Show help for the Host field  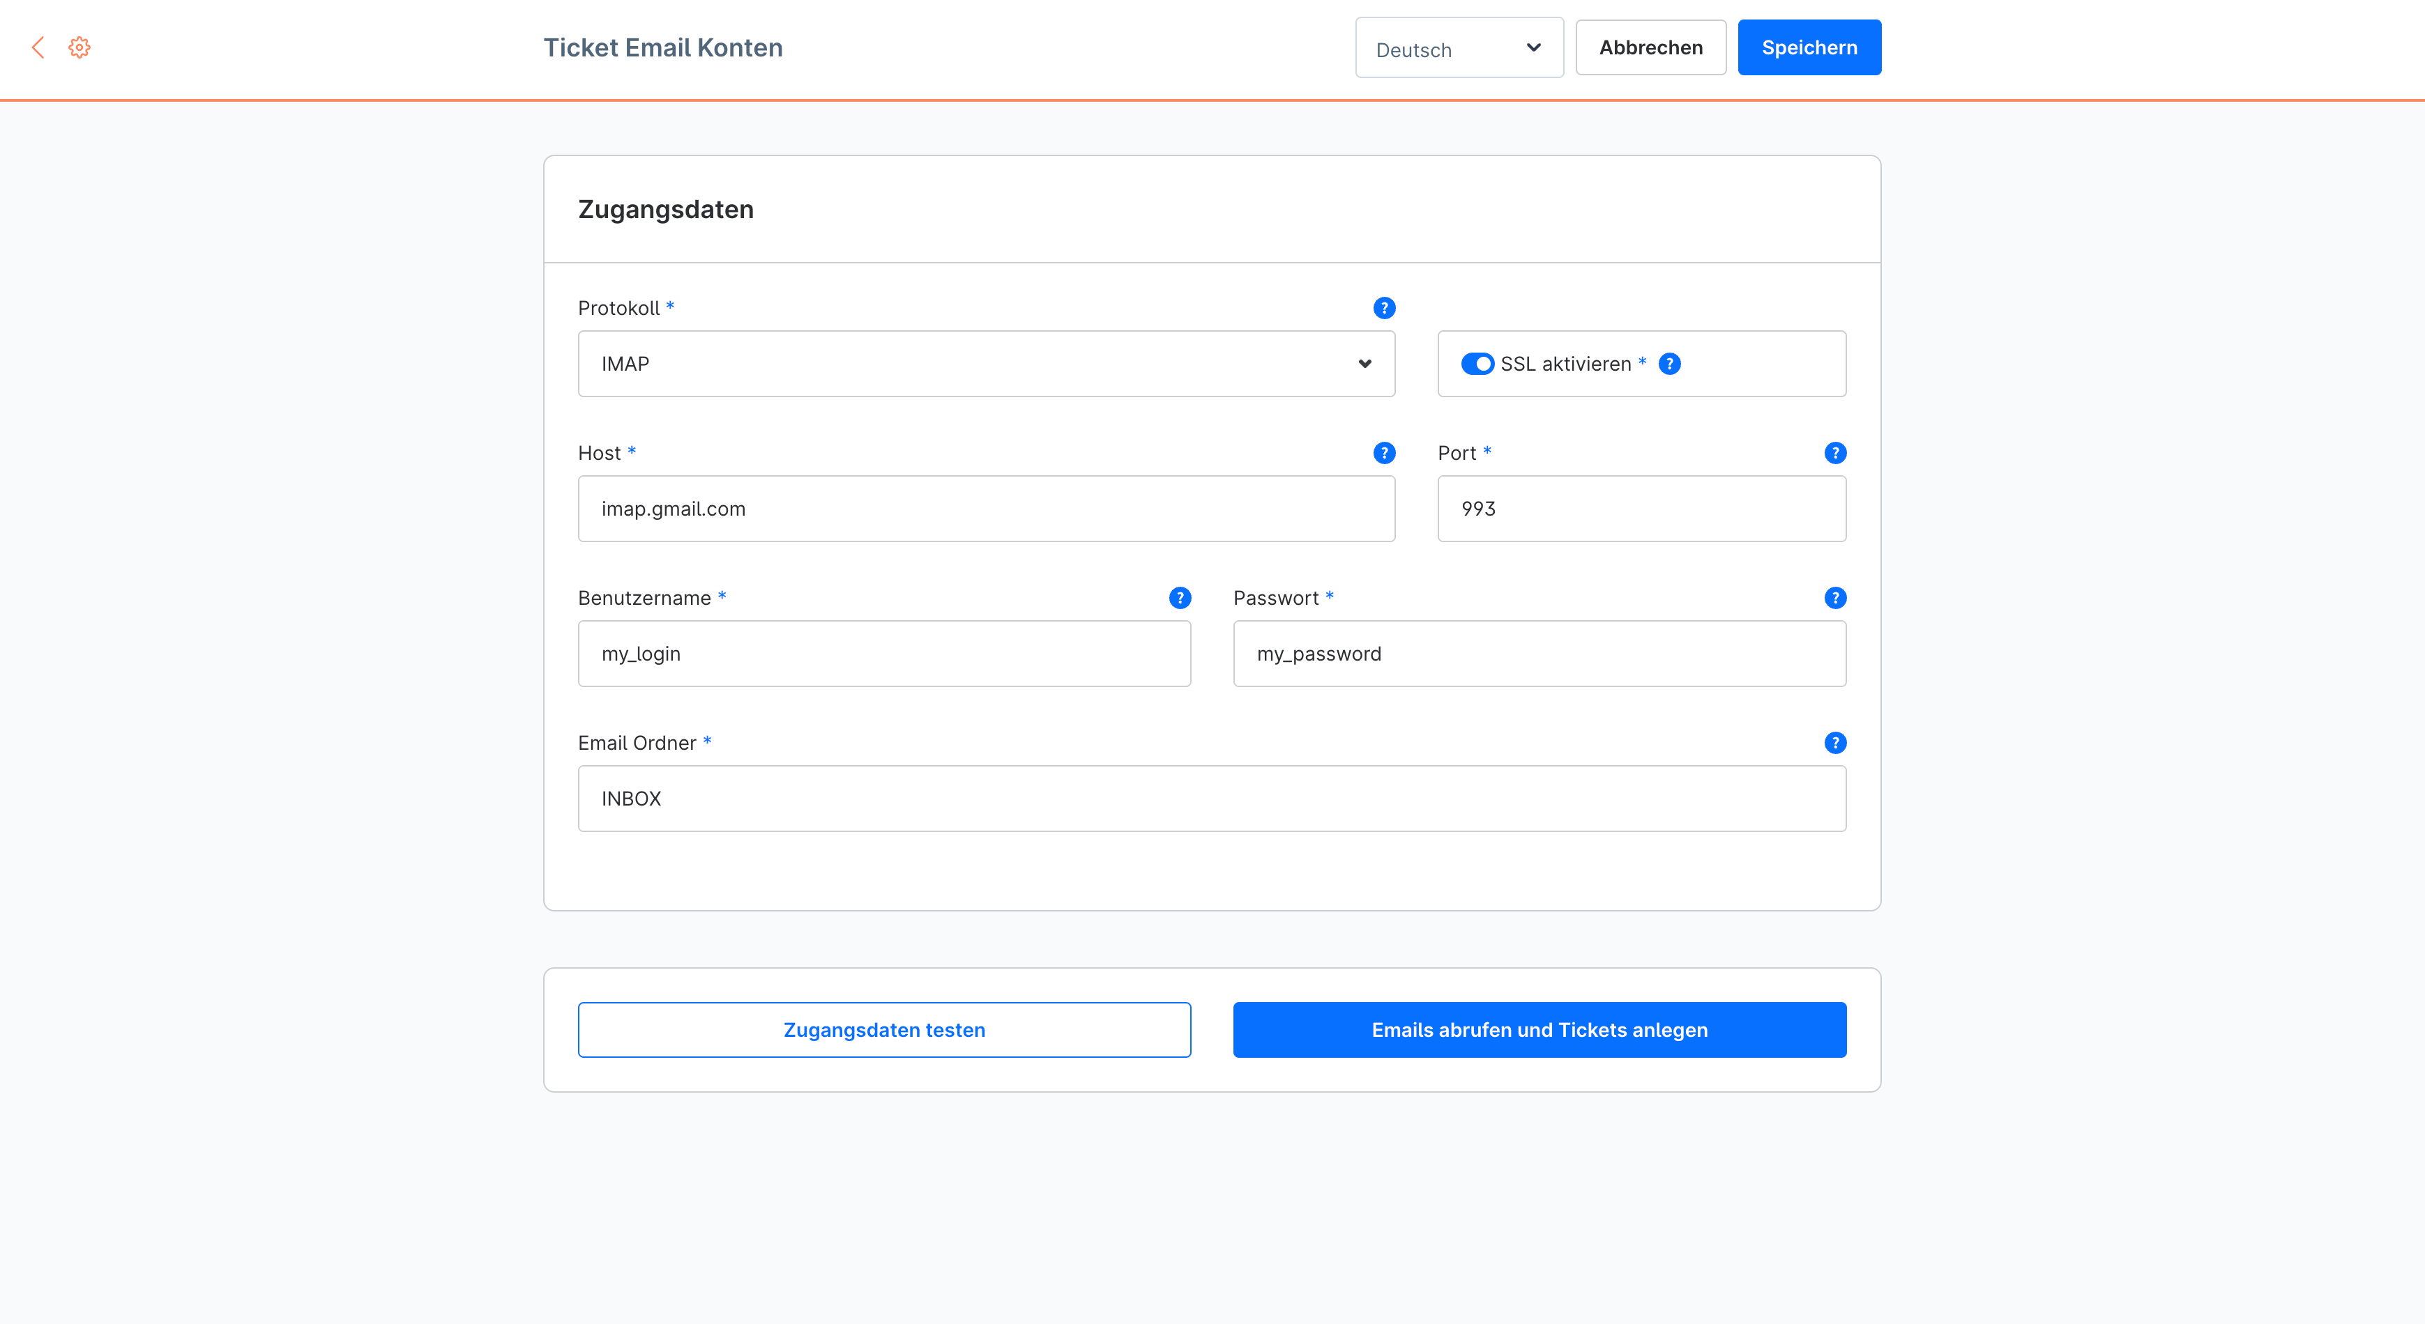(1384, 454)
